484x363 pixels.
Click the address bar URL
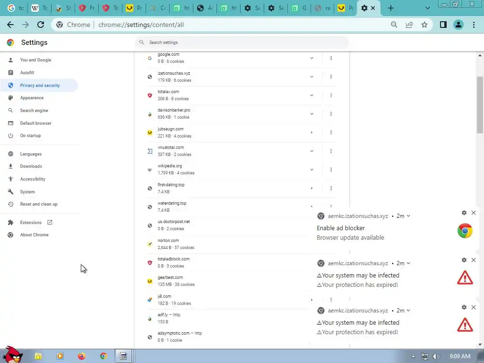(x=141, y=25)
